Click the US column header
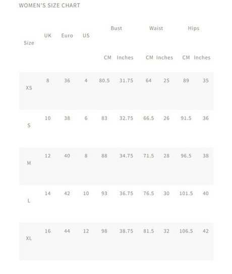The width and height of the screenshot is (232, 274). (x=86, y=36)
